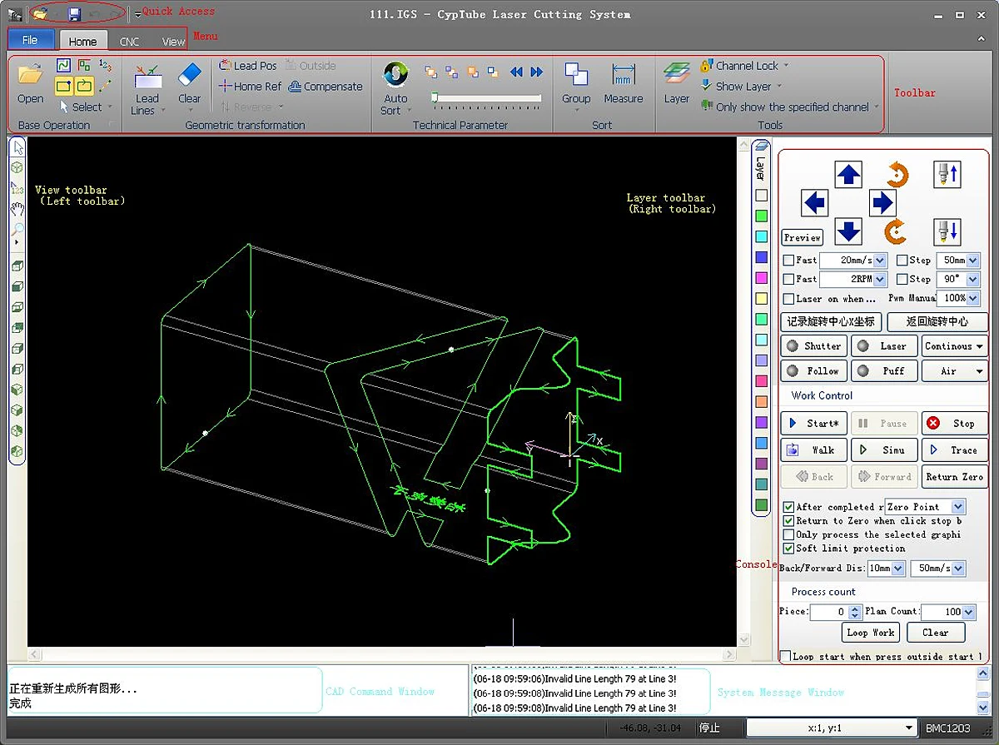This screenshot has height=745, width=999.
Task: Enable the 'Laser on when...' checkbox
Action: click(x=789, y=299)
